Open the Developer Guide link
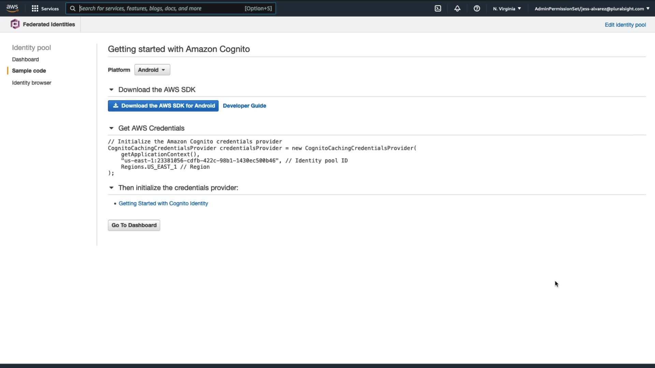The image size is (655, 368). tap(244, 106)
